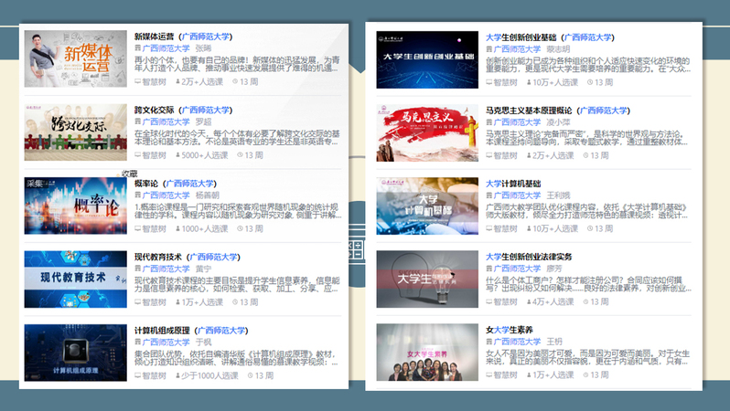Open the 女大学生素养 course thumbnail
This screenshot has height=411, width=730.
click(x=427, y=352)
